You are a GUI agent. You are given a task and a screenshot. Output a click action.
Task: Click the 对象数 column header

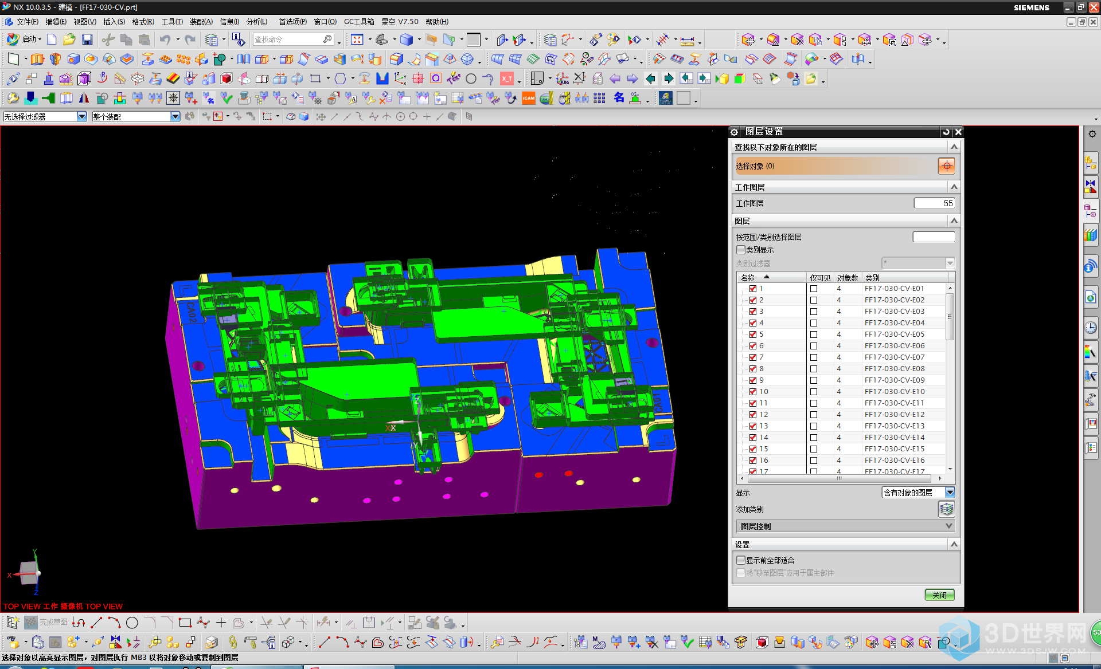coord(848,278)
